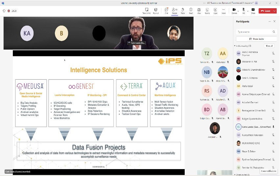Click mic icon beside MUHAMMAD ILYAS

(273, 143)
